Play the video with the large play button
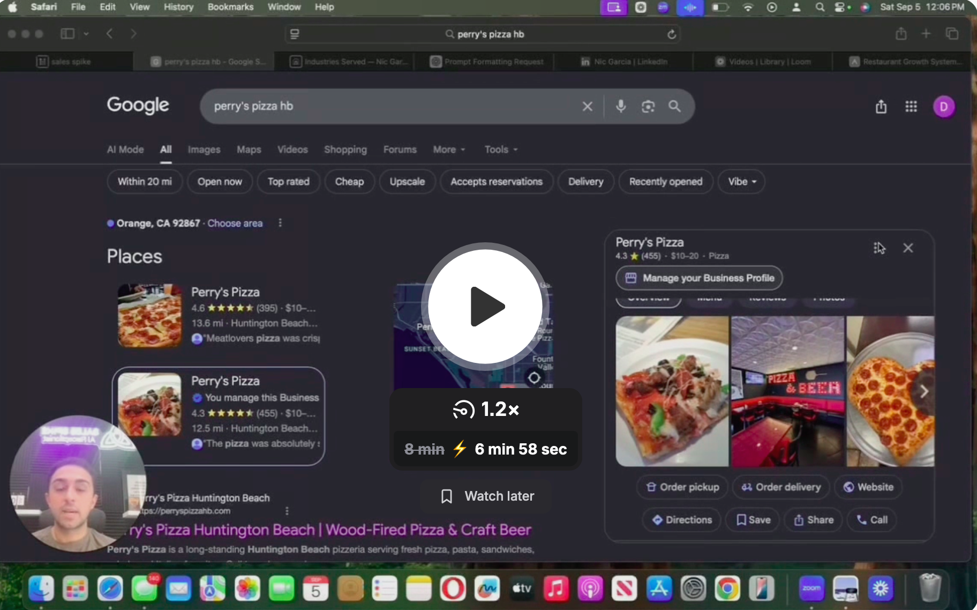 [485, 307]
